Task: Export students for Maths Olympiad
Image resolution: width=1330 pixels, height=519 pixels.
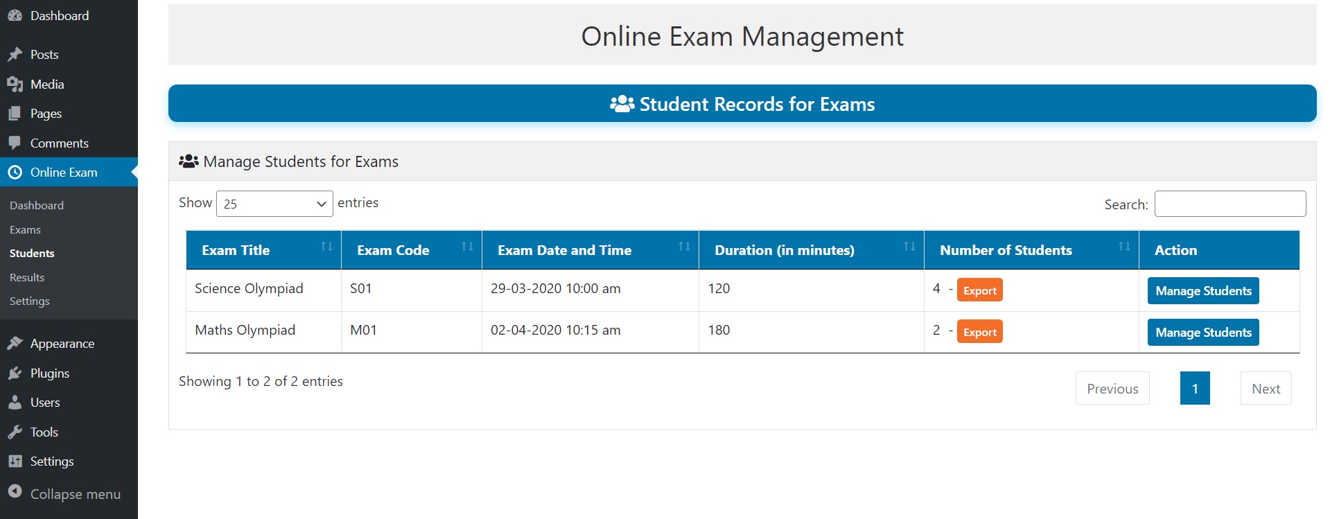Action: tap(979, 332)
